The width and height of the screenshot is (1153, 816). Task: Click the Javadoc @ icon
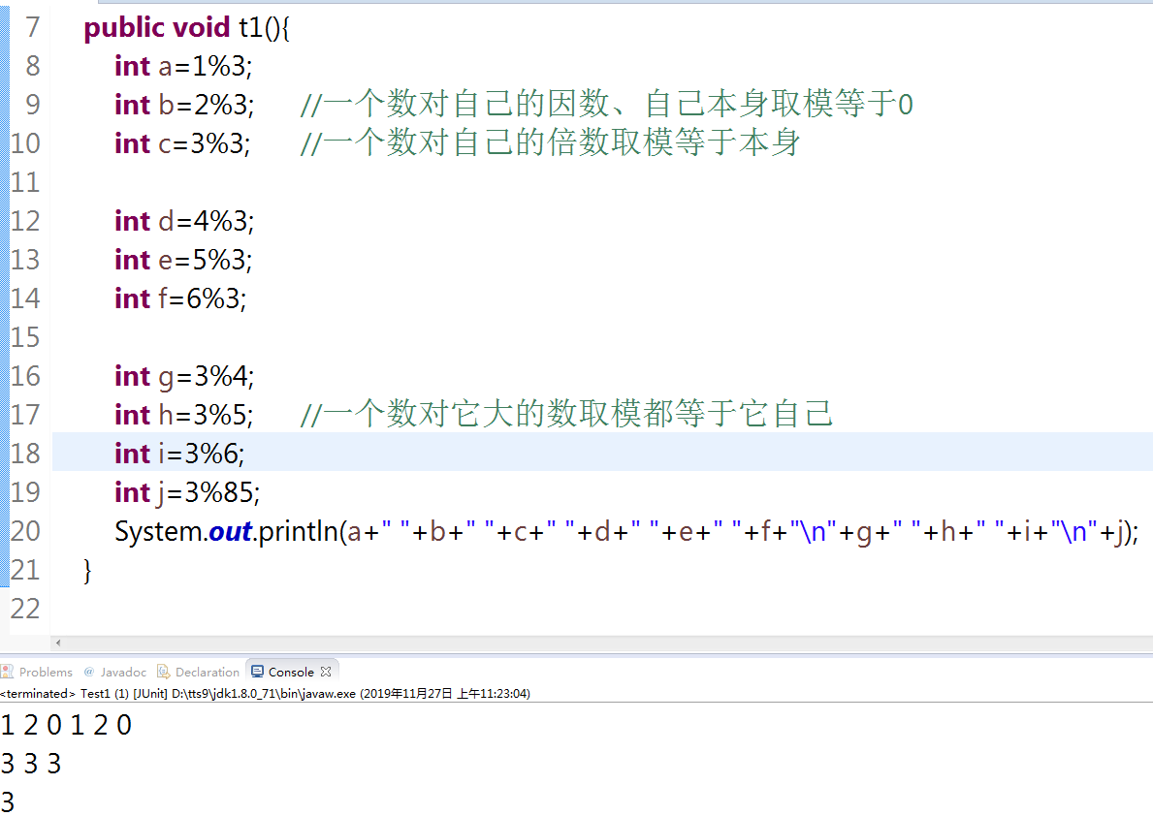89,672
